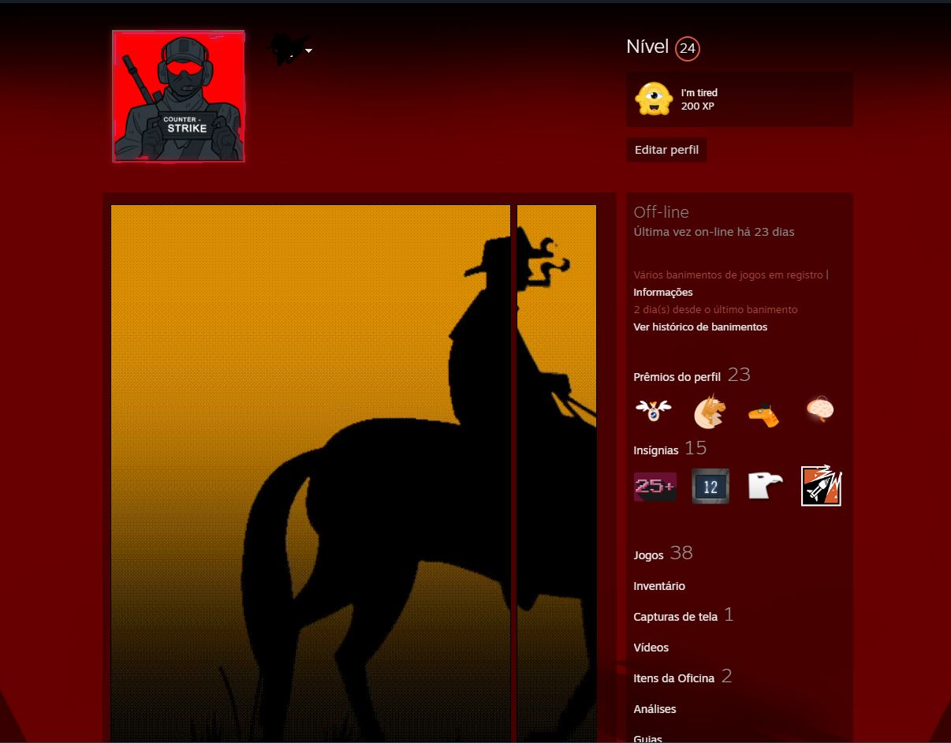Open Prêmios do perfil section
The height and width of the screenshot is (743, 951).
(677, 377)
